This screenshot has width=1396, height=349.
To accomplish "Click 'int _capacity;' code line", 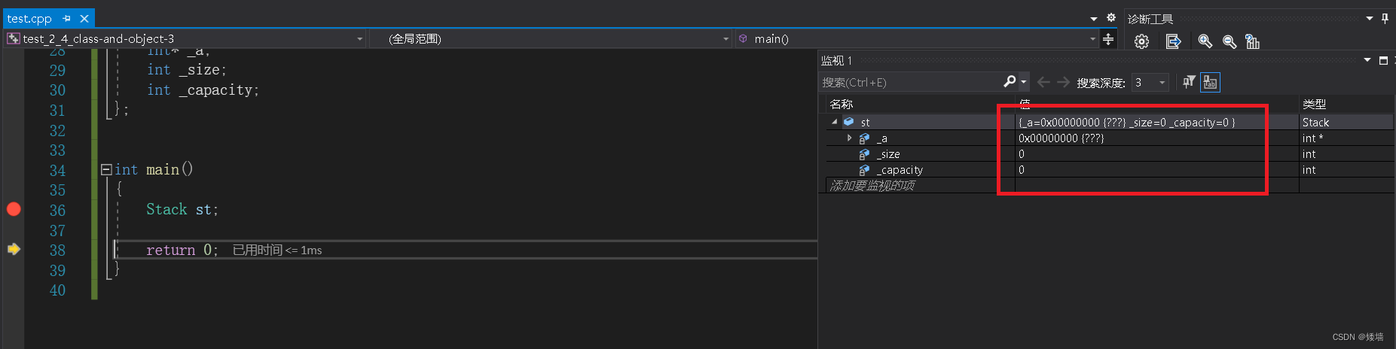I will click(203, 90).
